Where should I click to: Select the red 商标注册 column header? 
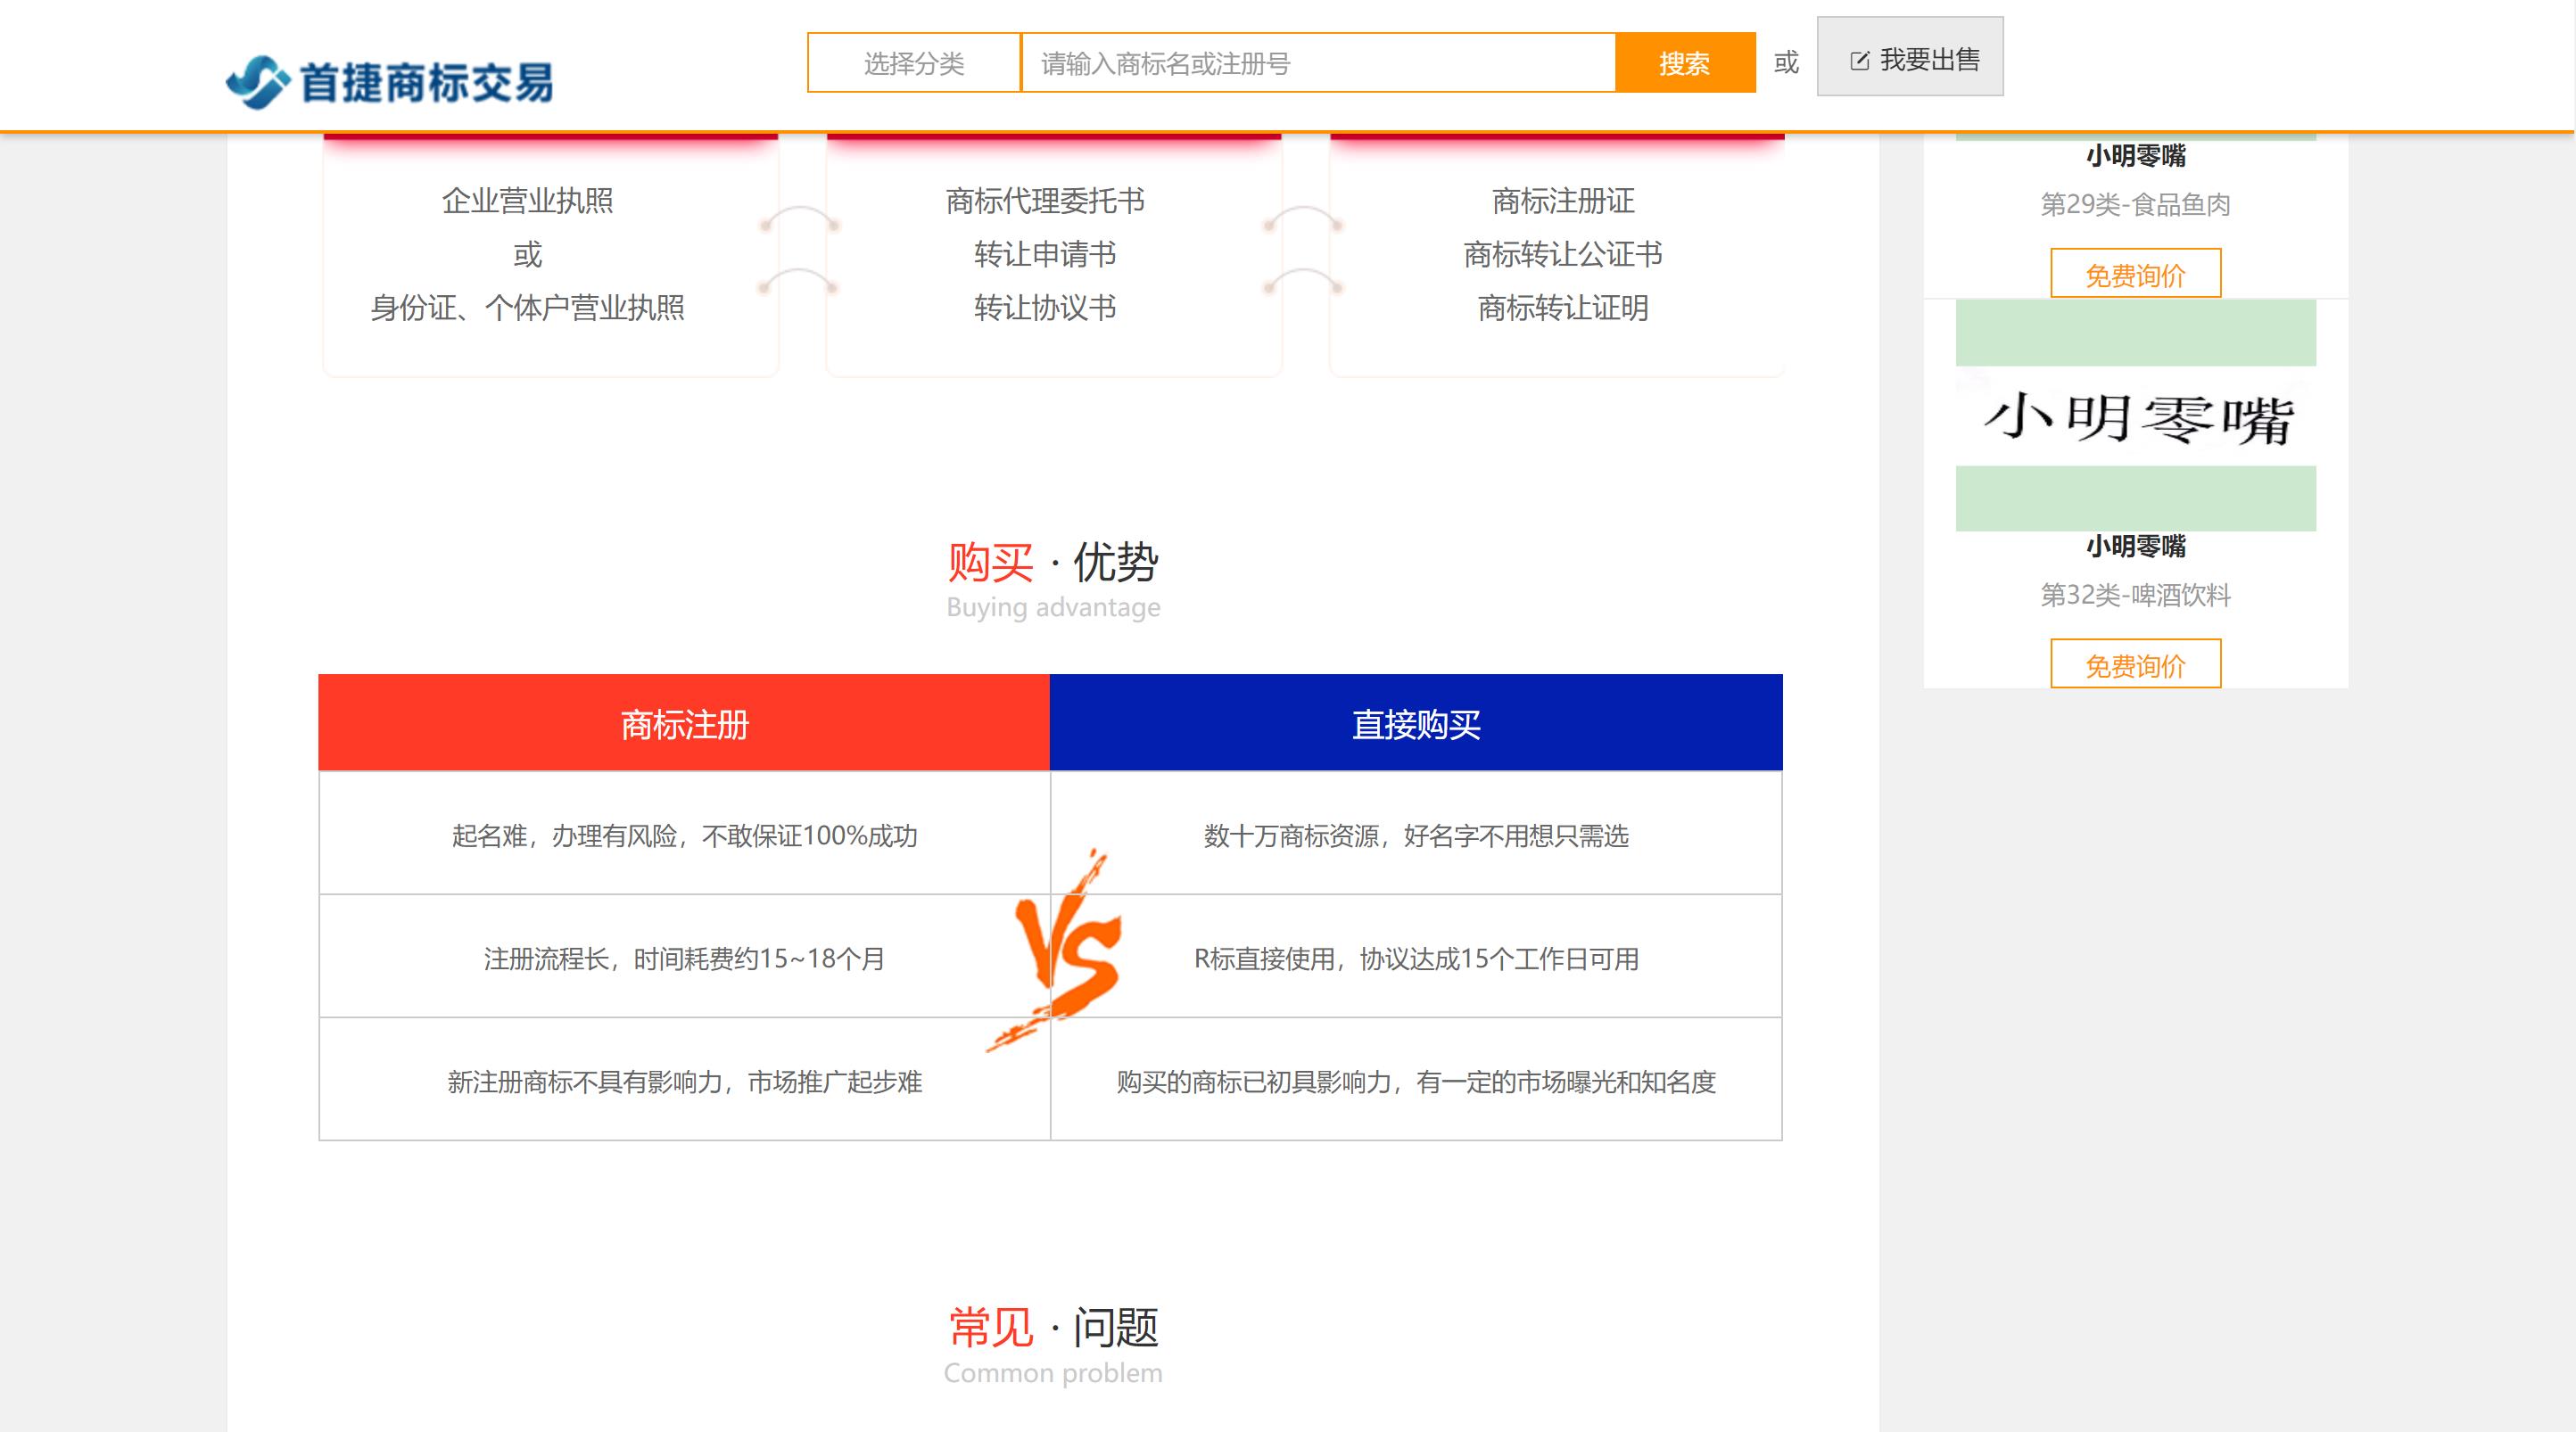click(x=684, y=723)
